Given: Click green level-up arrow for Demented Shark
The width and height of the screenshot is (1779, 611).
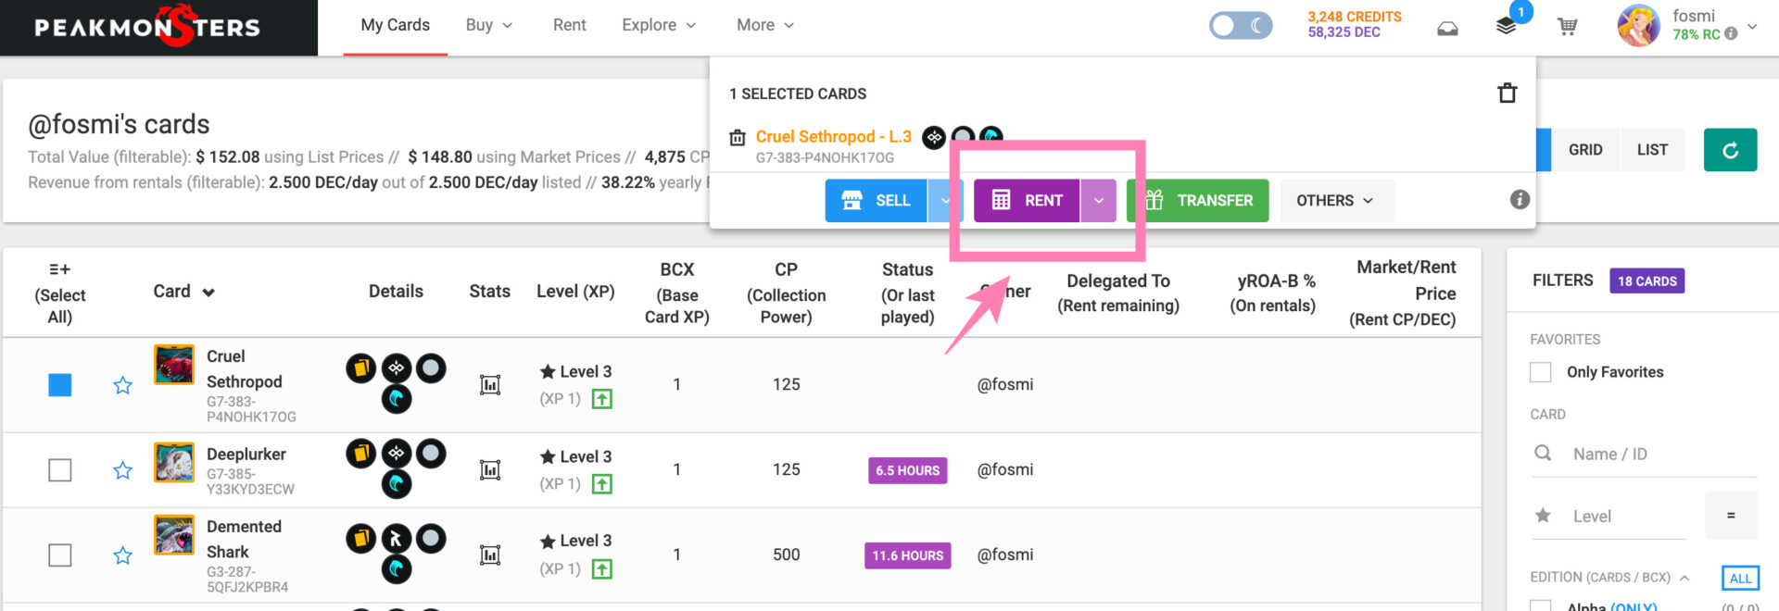Looking at the screenshot, I should tap(602, 568).
